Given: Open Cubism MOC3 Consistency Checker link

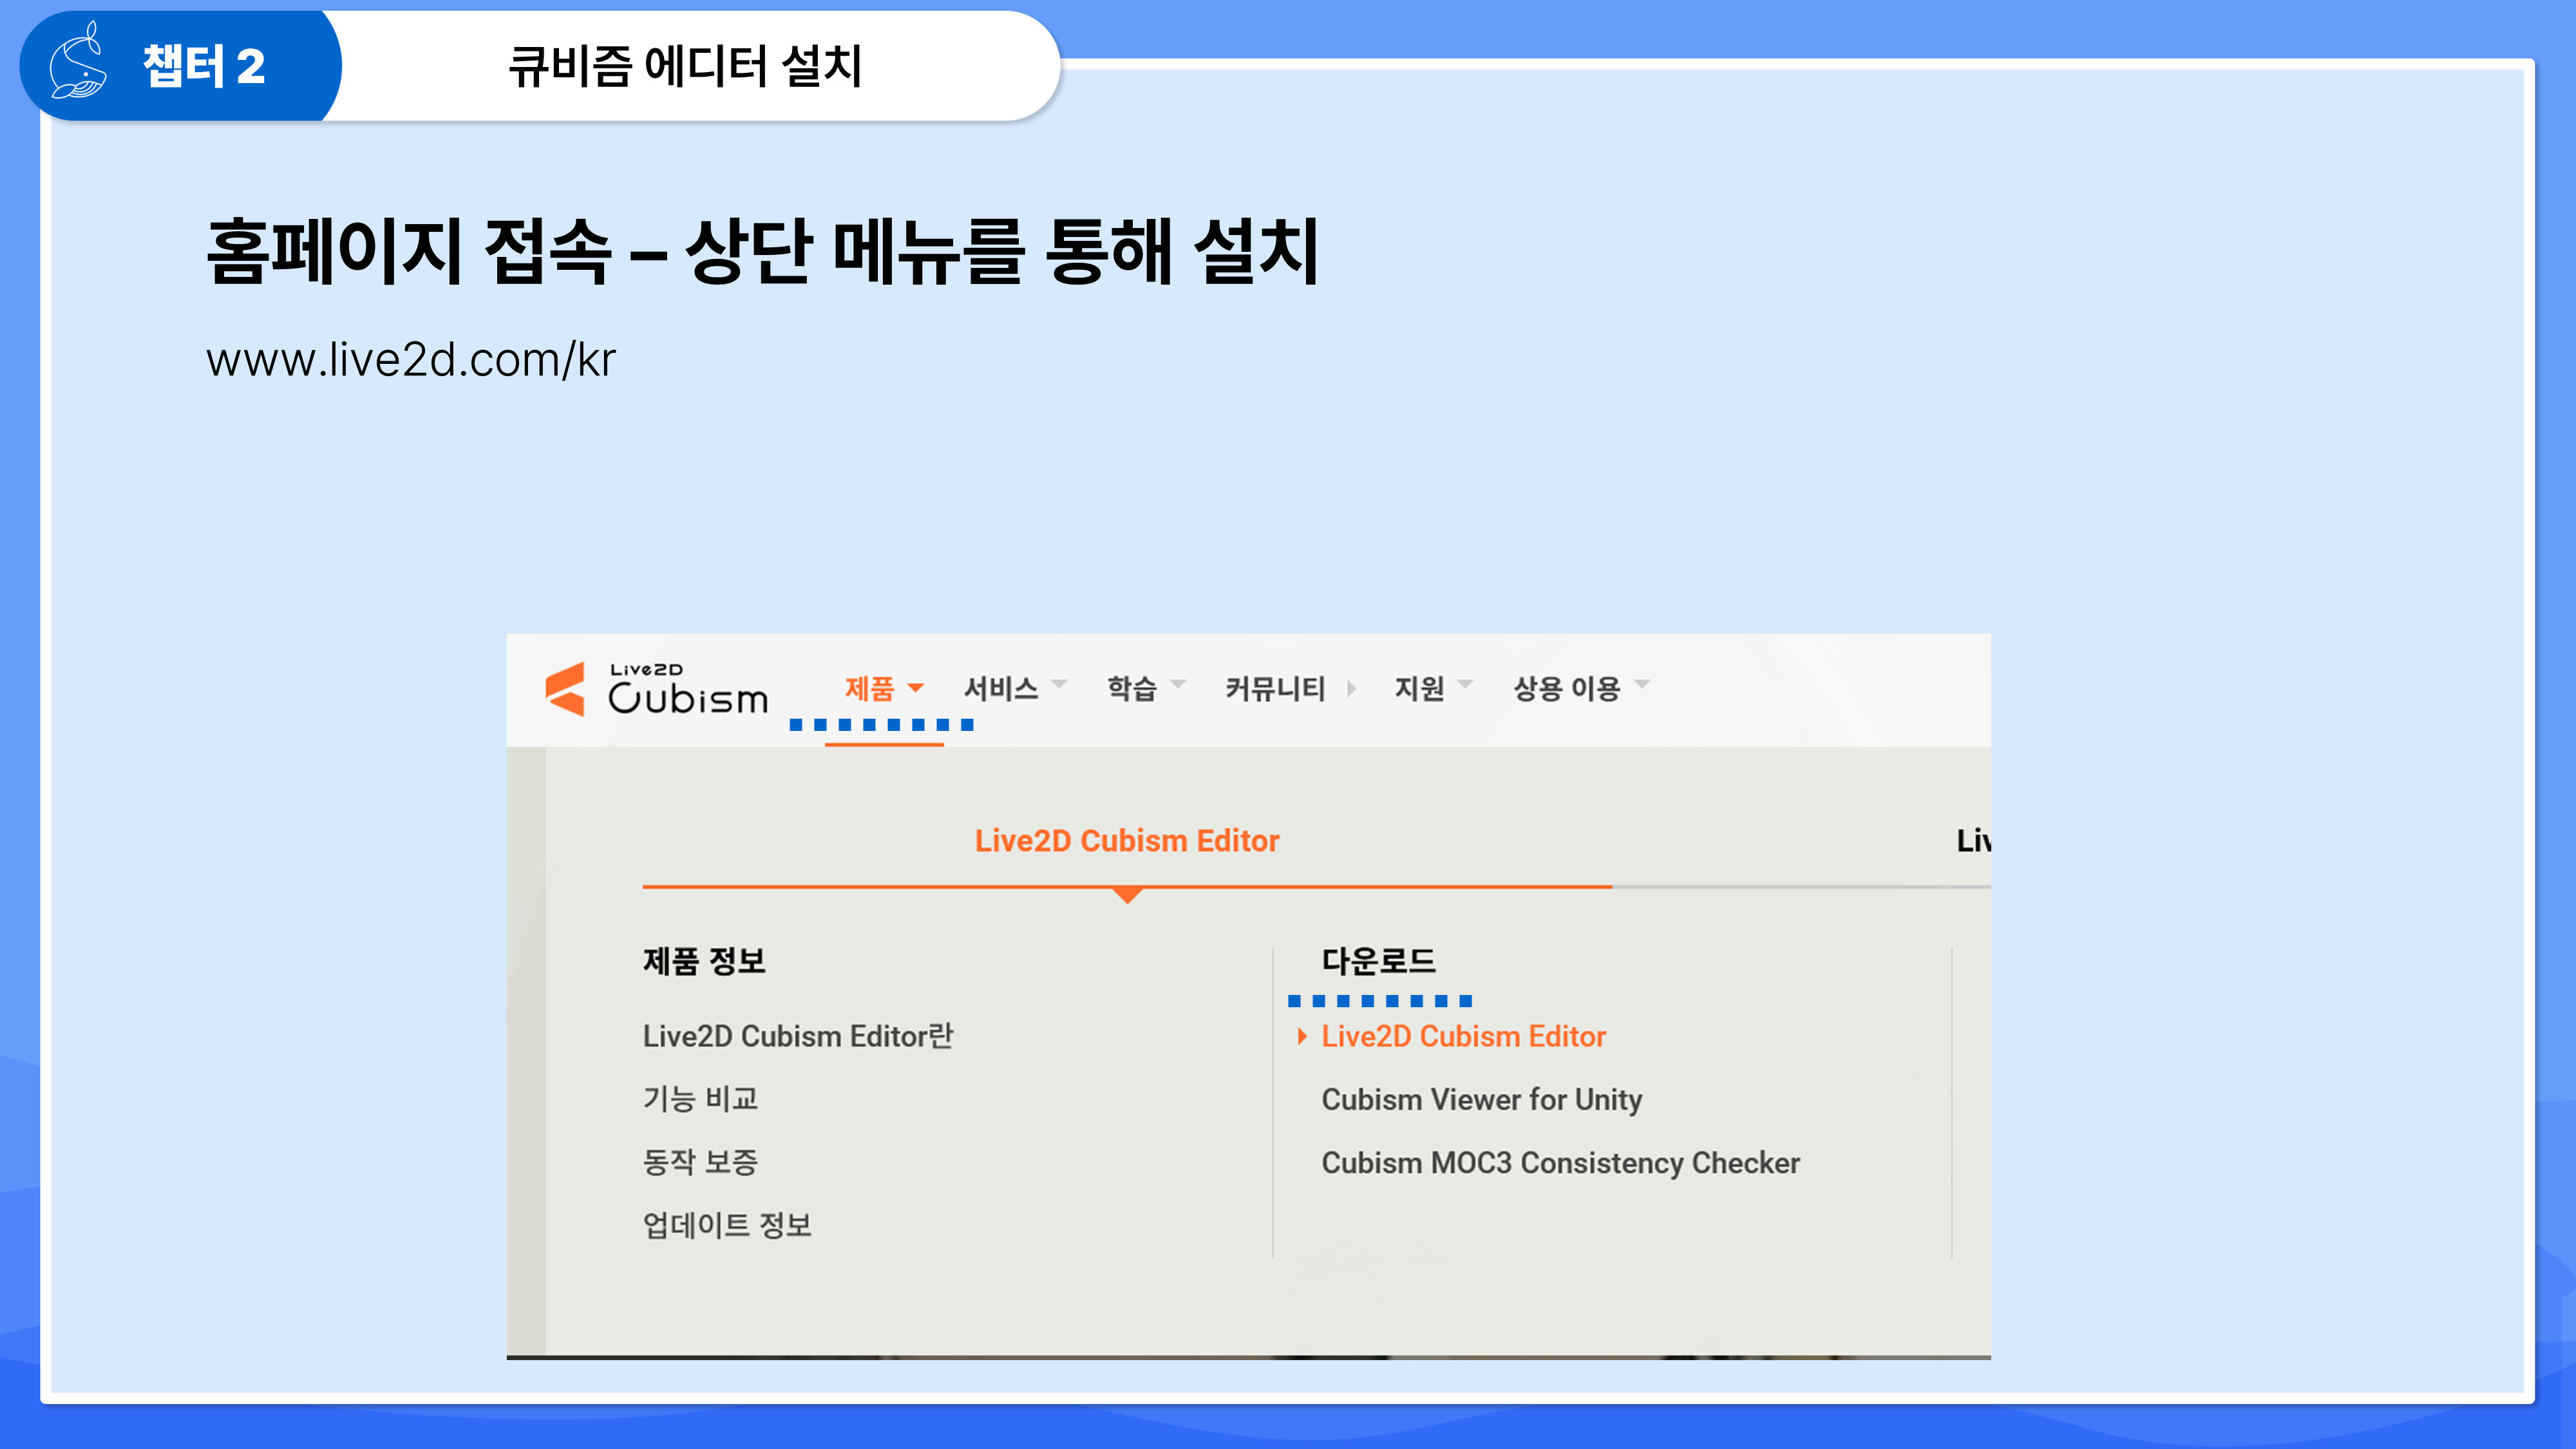Looking at the screenshot, I should point(1560,1163).
